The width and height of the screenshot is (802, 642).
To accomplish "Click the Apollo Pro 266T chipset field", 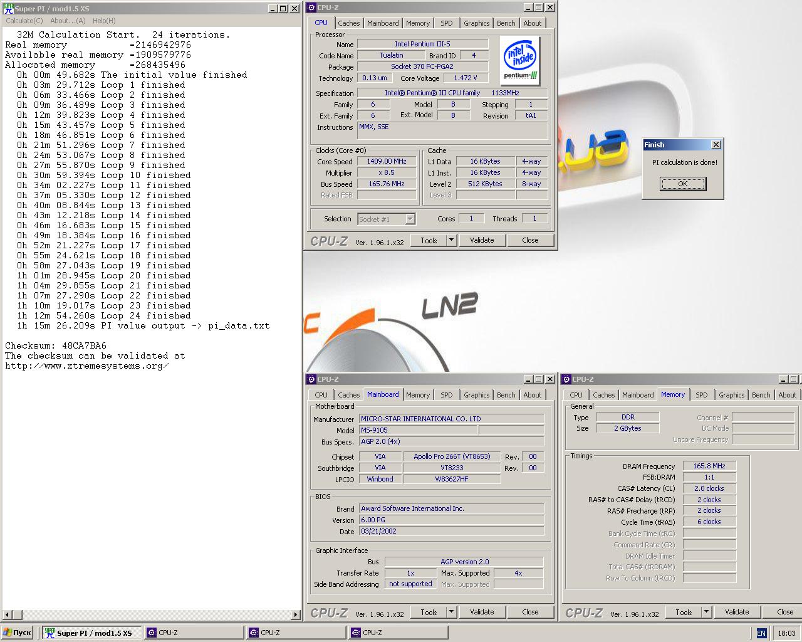I will [x=452, y=456].
